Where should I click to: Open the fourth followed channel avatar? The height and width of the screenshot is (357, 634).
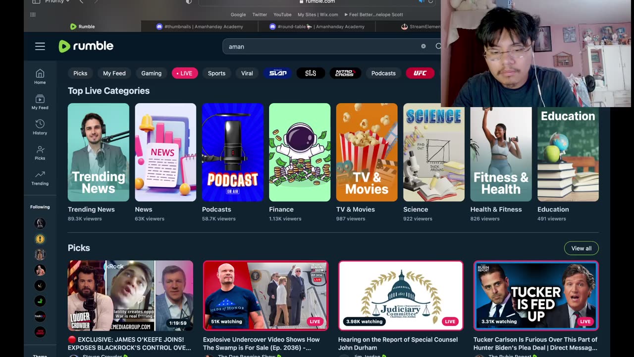click(40, 270)
